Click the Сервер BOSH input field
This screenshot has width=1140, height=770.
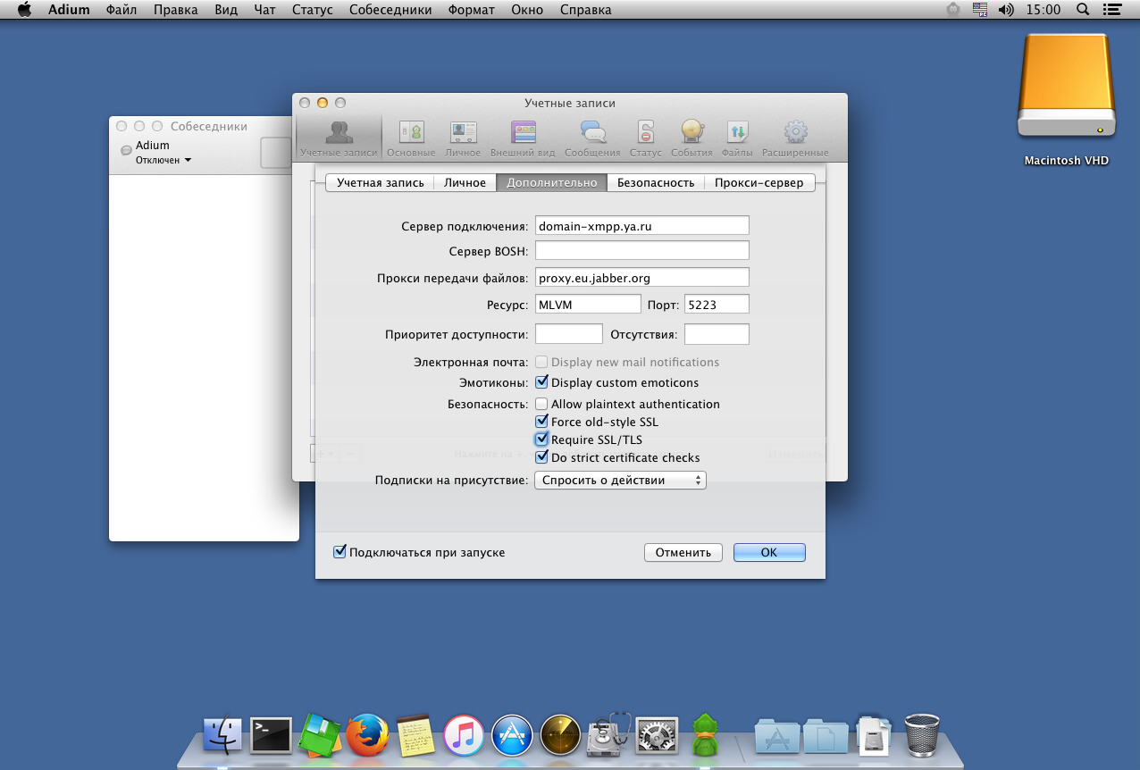coord(641,251)
